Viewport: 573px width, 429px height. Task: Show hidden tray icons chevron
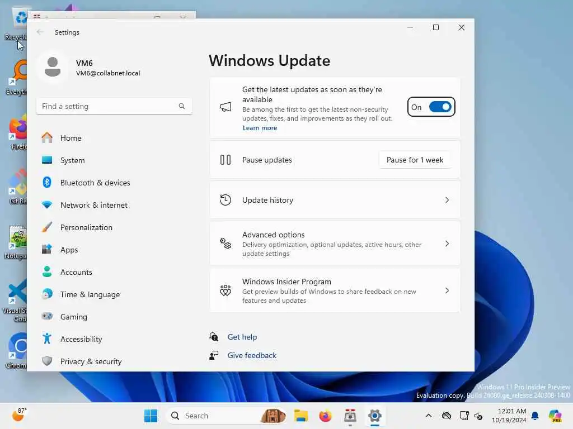click(429, 416)
